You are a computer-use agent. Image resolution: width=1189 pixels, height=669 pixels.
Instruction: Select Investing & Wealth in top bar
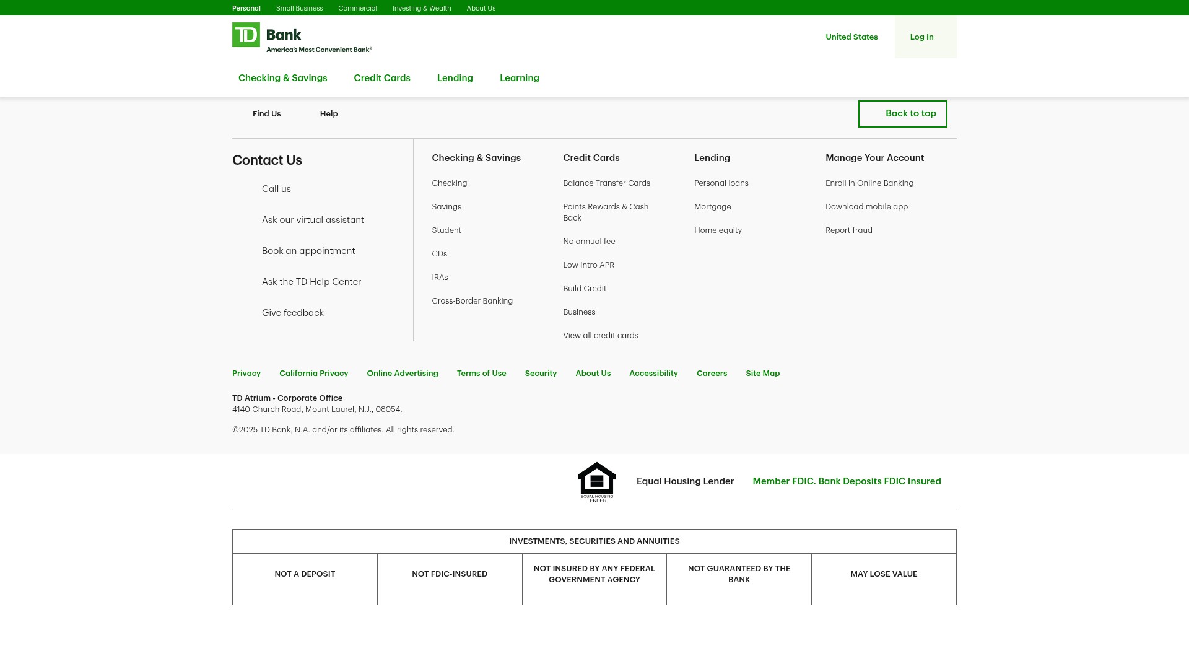[422, 8]
